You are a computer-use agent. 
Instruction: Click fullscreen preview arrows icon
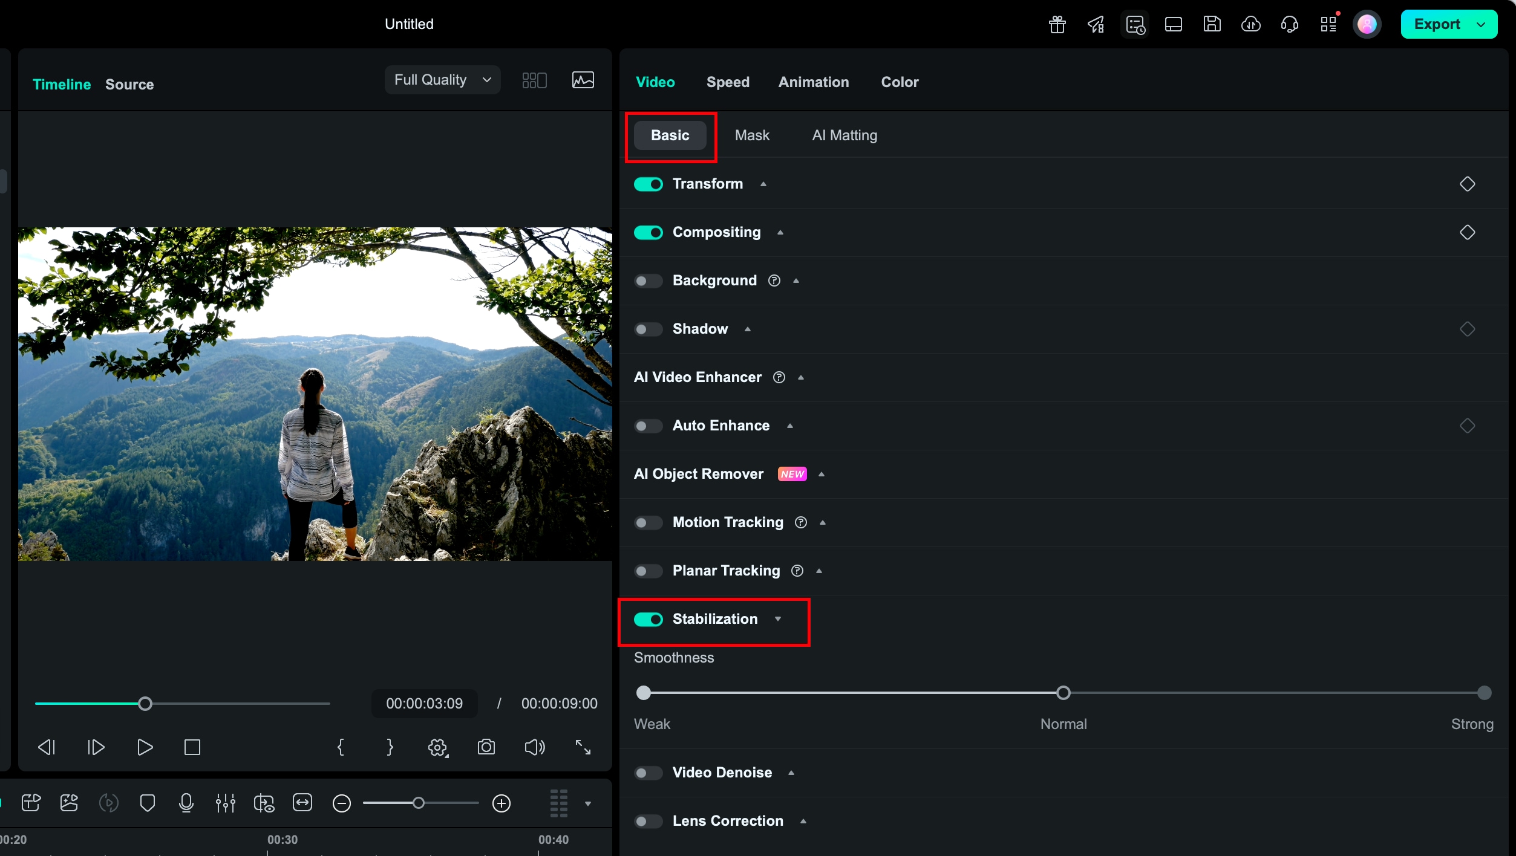[x=583, y=748]
